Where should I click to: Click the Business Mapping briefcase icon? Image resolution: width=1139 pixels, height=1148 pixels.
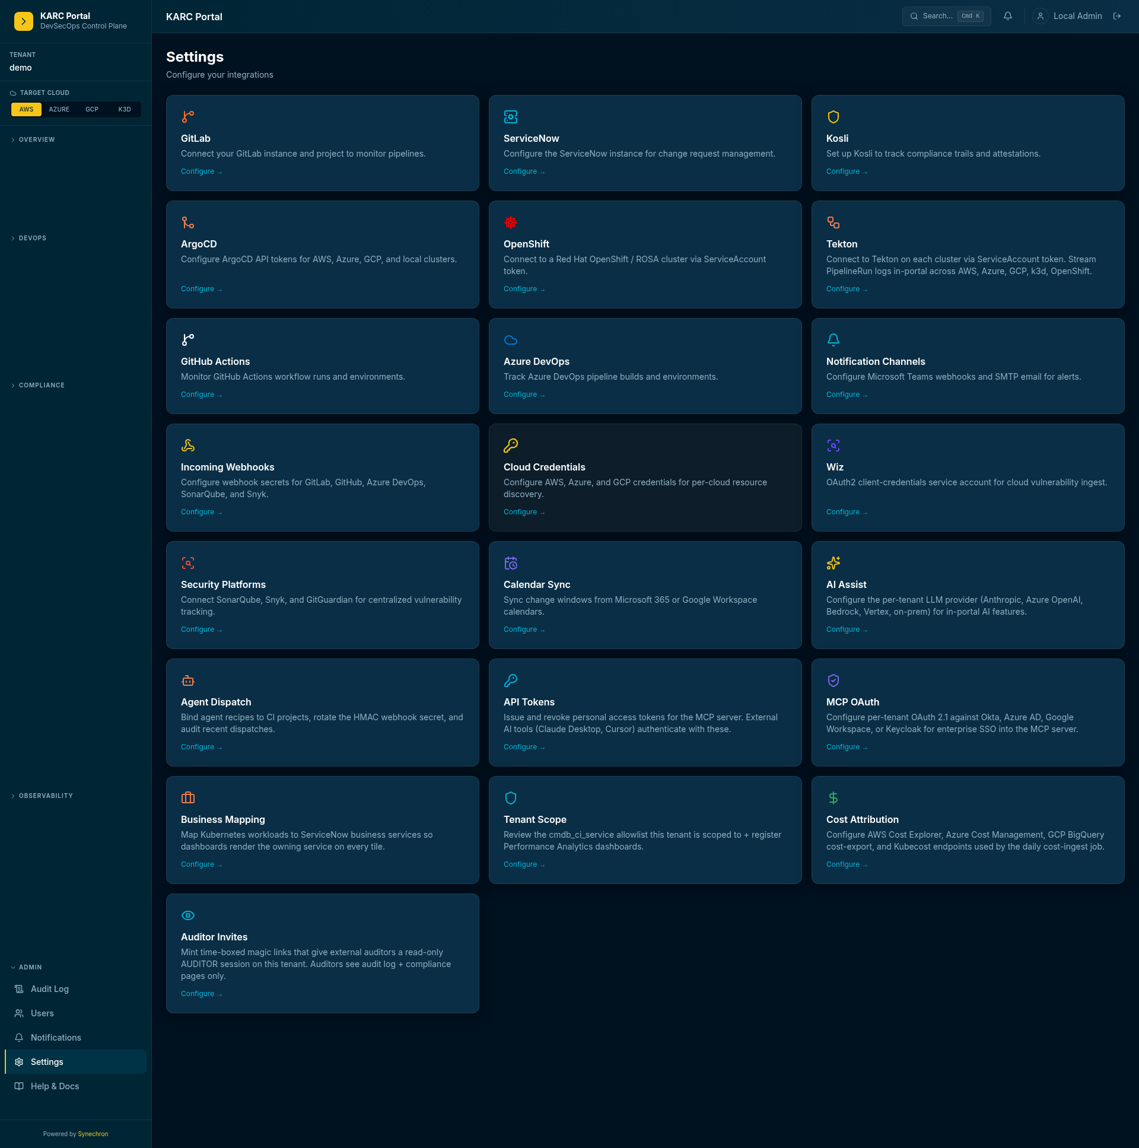[187, 798]
